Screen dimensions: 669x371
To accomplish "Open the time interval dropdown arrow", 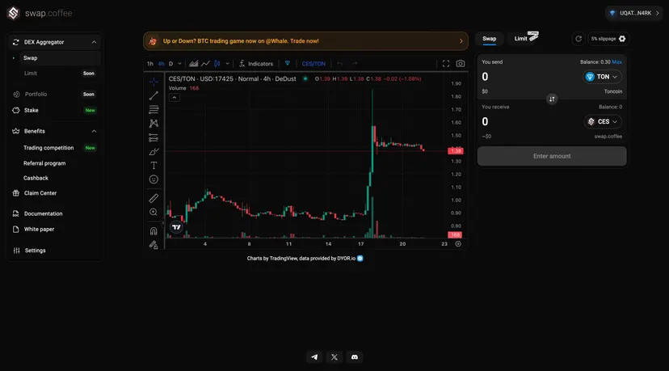I will (179, 64).
